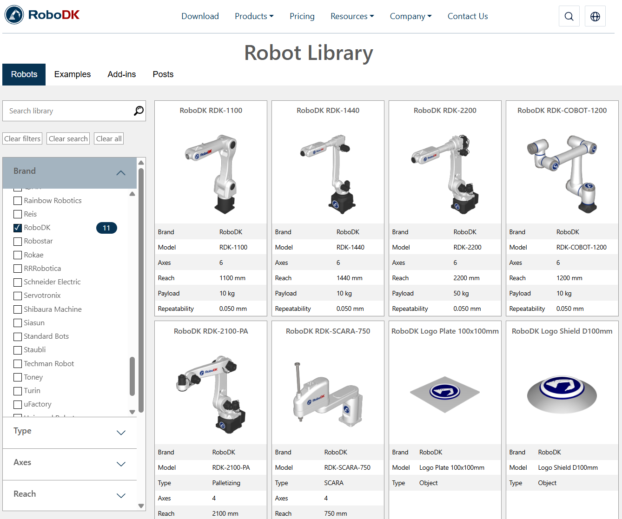Click the RoboDK result count badge 11
The width and height of the screenshot is (622, 519).
pyautogui.click(x=106, y=228)
